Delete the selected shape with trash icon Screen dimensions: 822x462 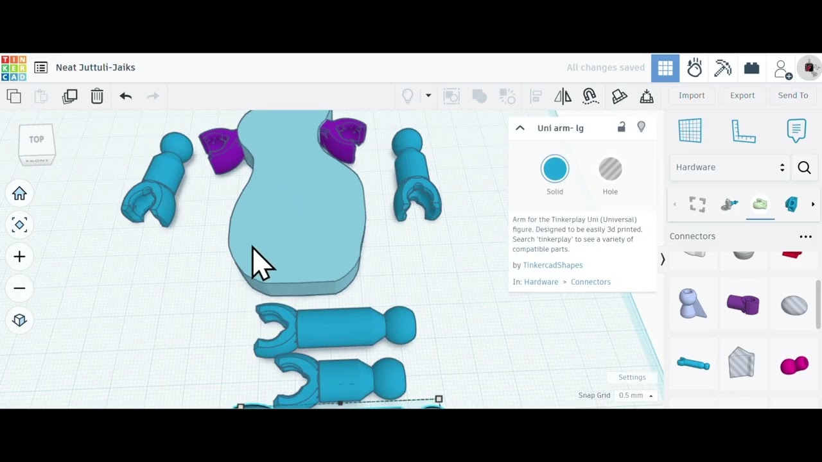(x=97, y=96)
